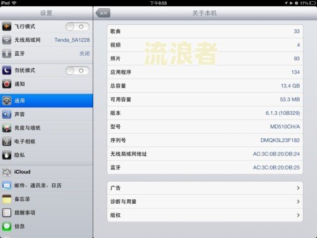Viewport: 317px width, 238px height.
Task: Tap the Wi-Fi (无线局域网) icon
Action: [x=6, y=40]
